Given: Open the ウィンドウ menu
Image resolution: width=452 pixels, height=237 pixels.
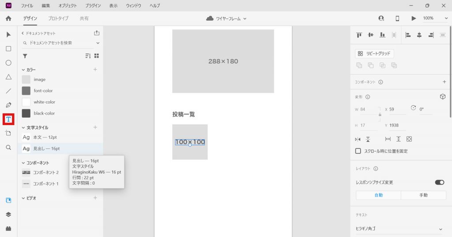Looking at the screenshot, I should click(133, 5).
